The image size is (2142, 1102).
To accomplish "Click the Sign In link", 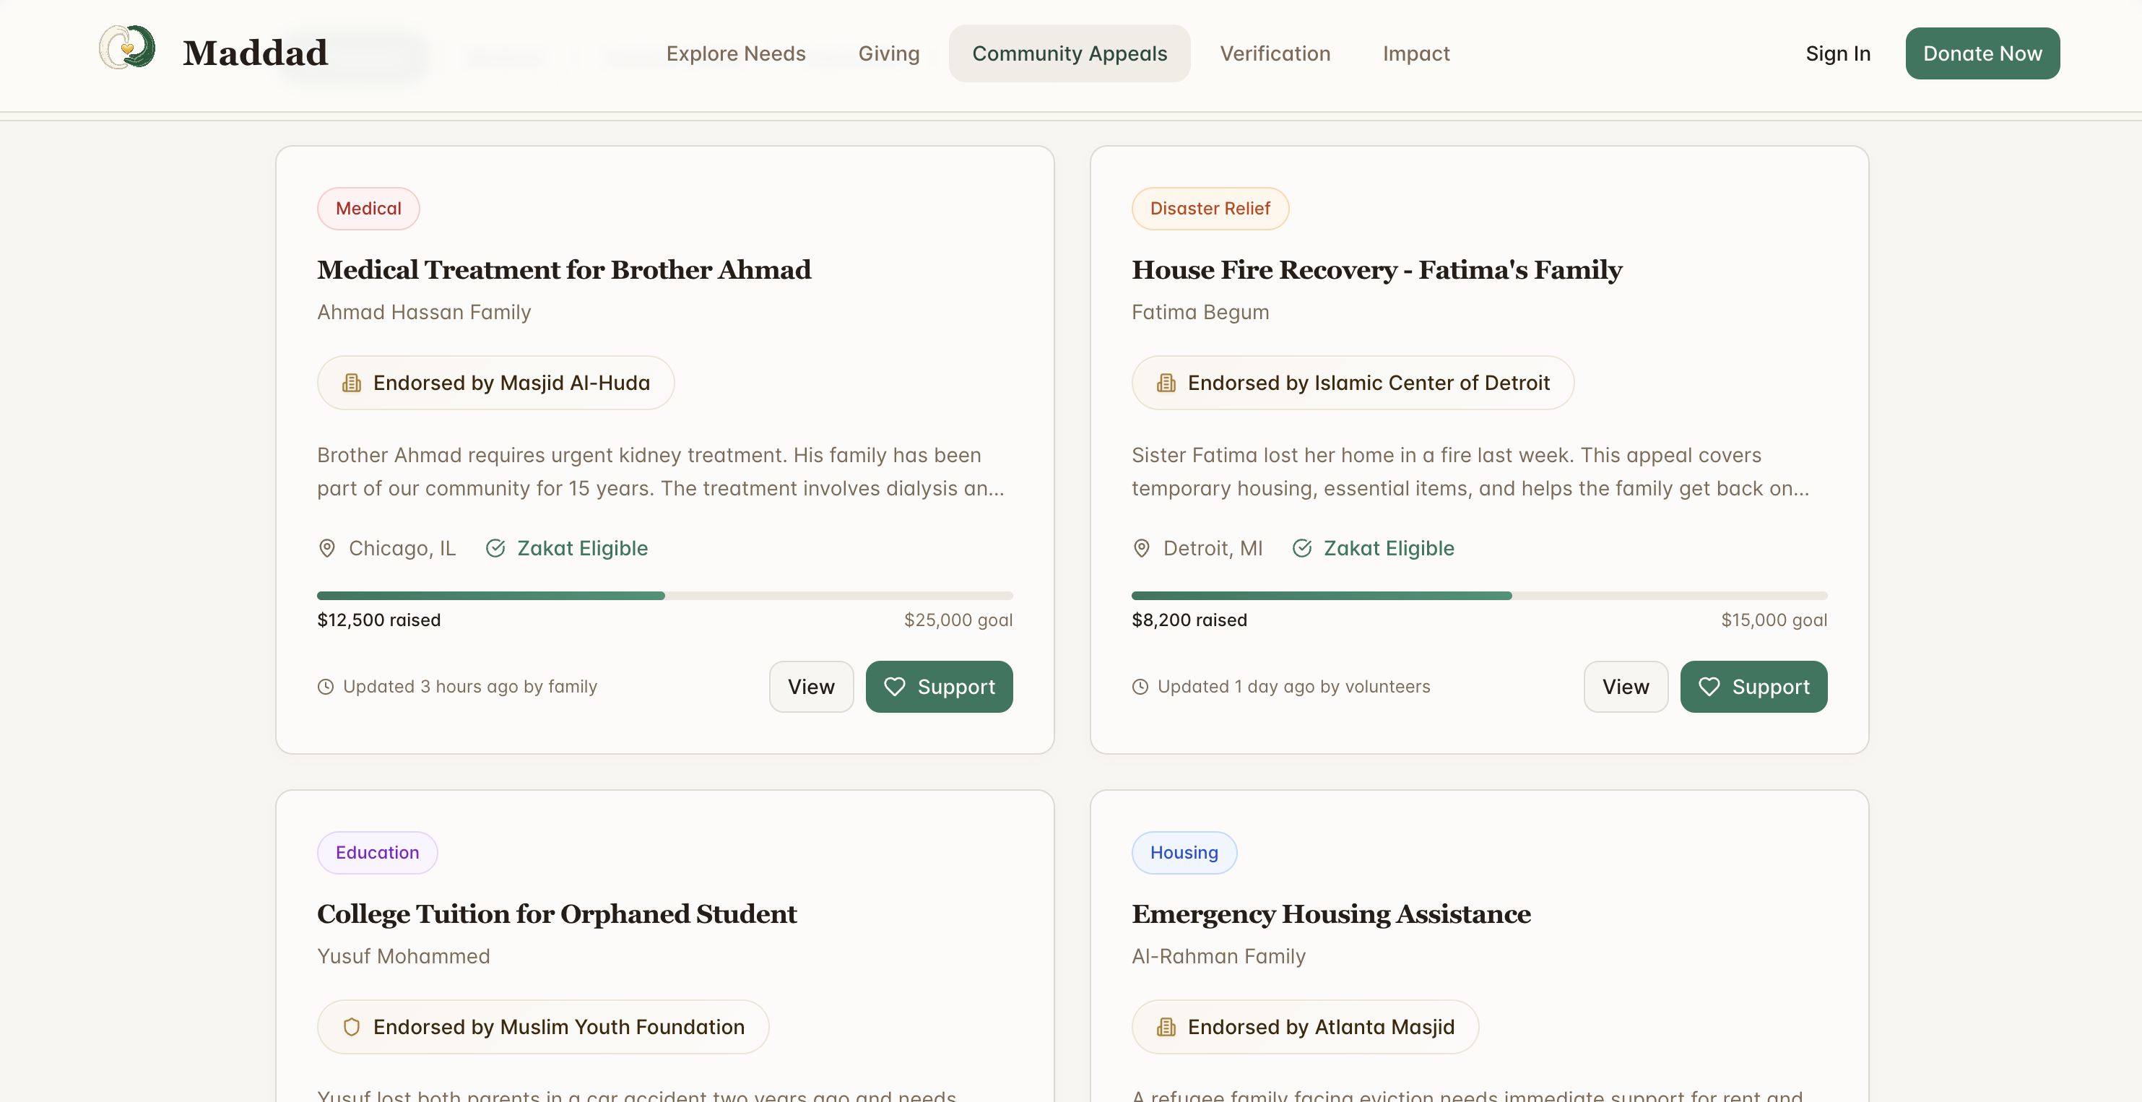I will click(1838, 53).
